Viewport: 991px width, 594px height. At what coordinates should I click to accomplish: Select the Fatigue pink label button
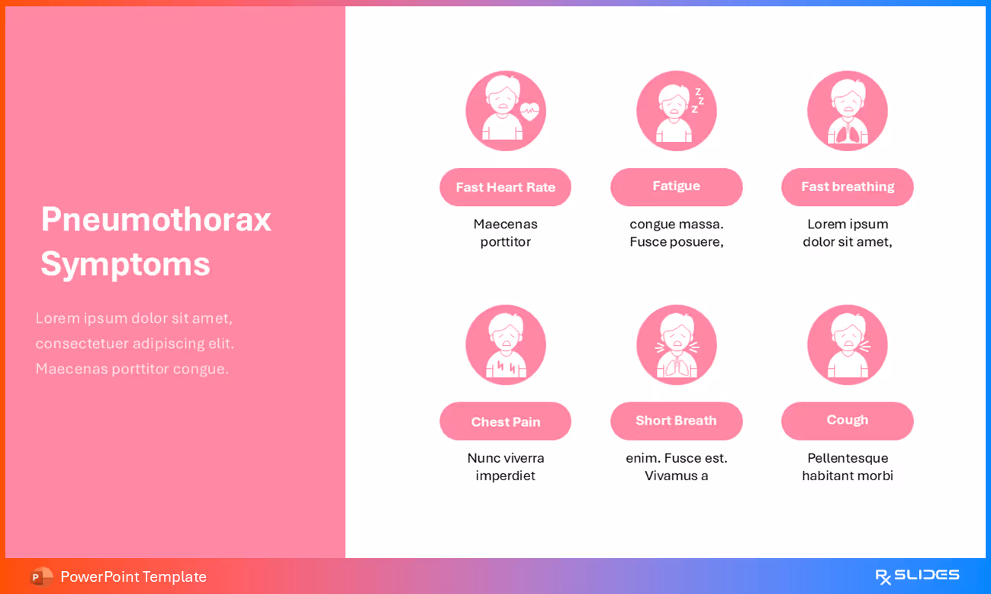tap(676, 186)
